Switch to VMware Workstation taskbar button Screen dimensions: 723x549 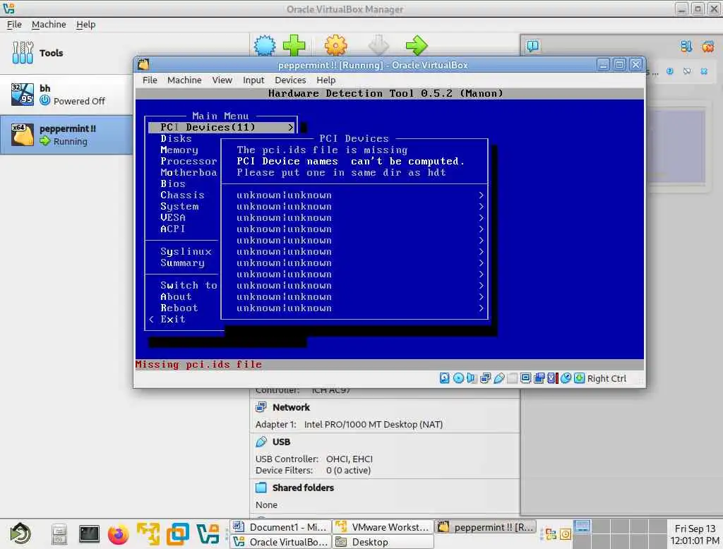[383, 527]
